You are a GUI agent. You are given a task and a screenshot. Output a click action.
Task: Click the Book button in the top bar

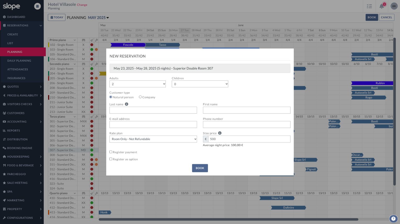372,18
